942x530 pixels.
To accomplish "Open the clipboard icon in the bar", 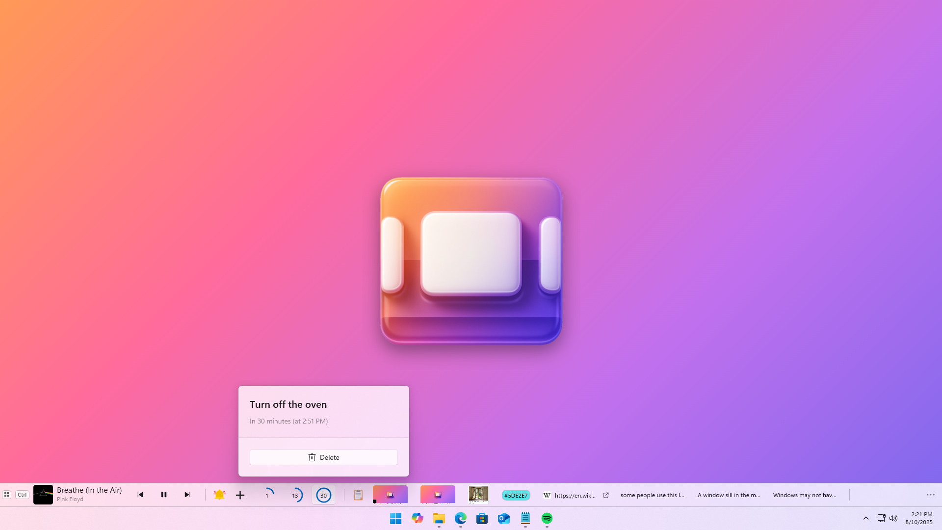I will click(x=358, y=495).
